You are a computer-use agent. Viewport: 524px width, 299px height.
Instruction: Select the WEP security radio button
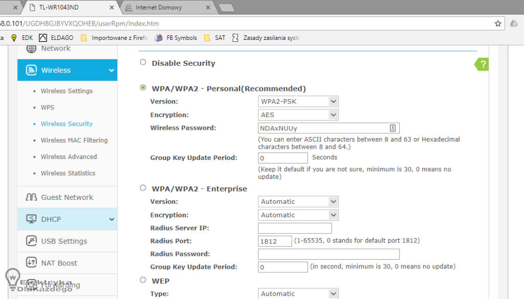pos(143,280)
